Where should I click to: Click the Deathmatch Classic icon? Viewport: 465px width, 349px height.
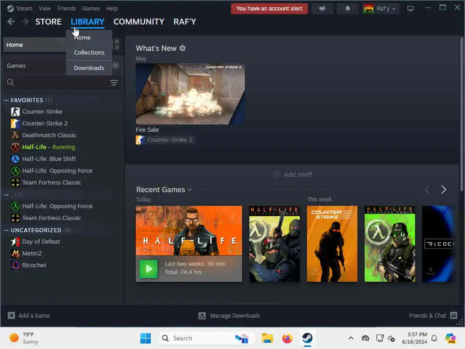tap(15, 135)
